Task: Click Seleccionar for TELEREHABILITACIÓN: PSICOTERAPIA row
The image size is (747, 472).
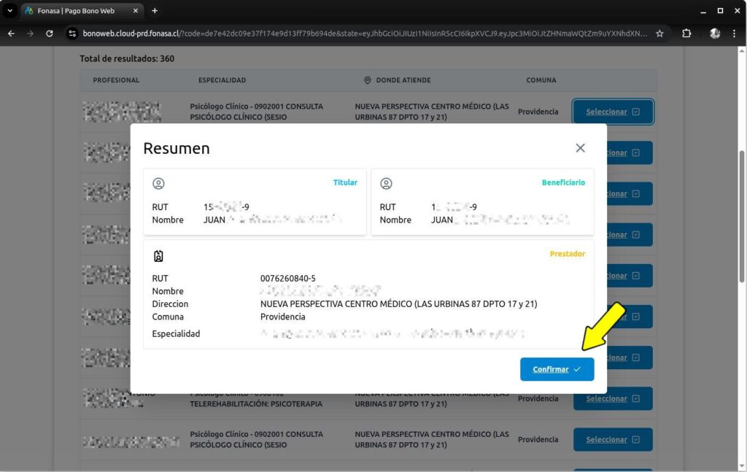Action: point(613,398)
